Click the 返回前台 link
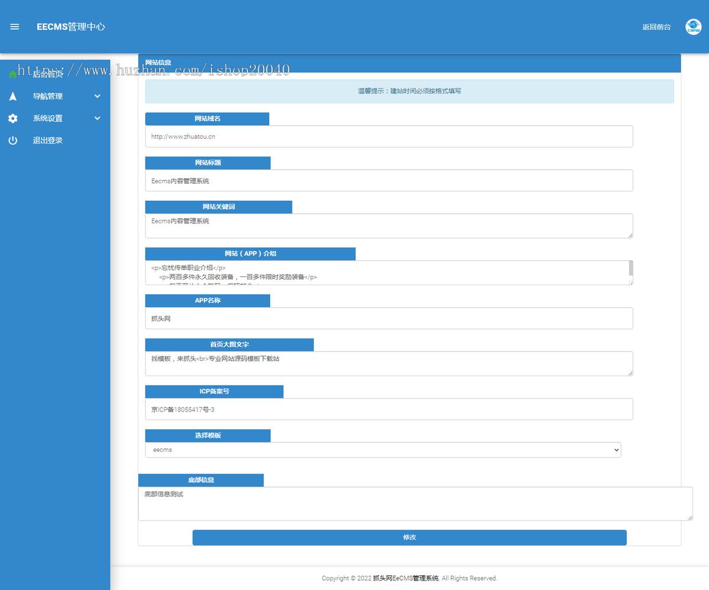The image size is (709, 590). [656, 27]
